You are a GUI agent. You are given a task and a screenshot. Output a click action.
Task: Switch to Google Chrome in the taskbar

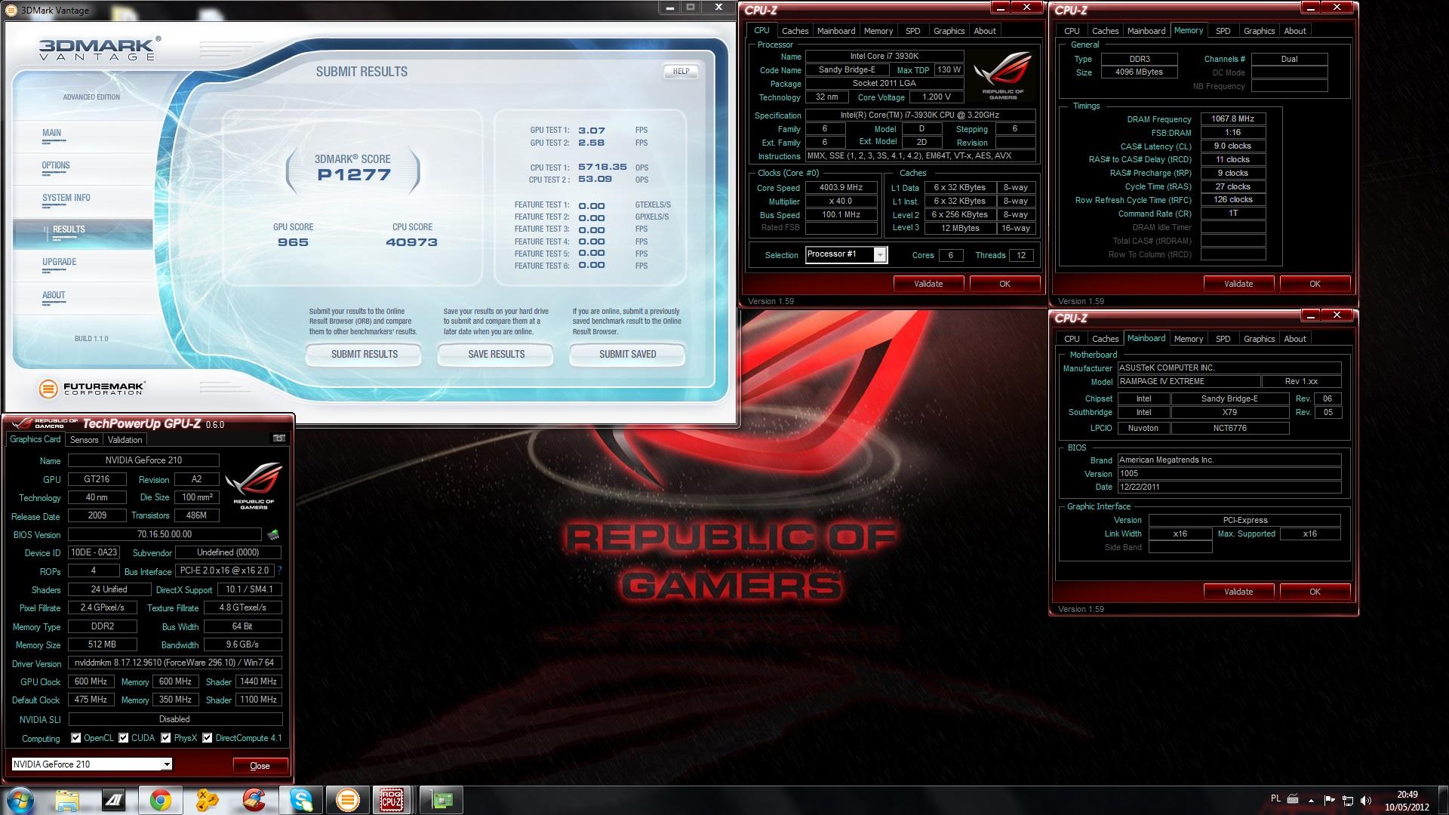(x=160, y=800)
